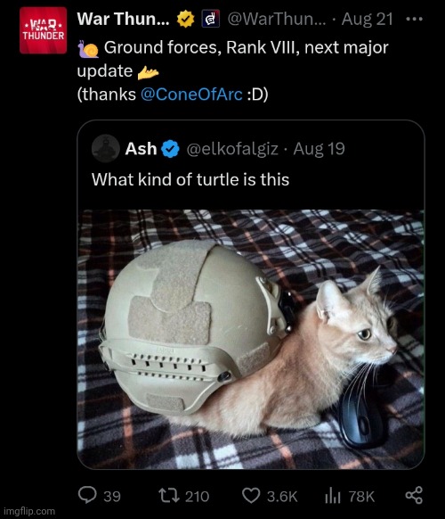Open Ash's profile avatar in quoted tweet
The height and width of the screenshot is (519, 445).
106,148
